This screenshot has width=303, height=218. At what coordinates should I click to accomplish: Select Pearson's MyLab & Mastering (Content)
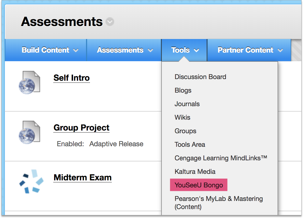tap(219, 203)
